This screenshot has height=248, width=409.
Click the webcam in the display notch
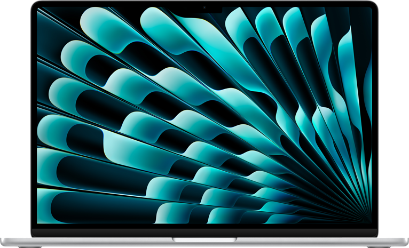click(x=204, y=9)
